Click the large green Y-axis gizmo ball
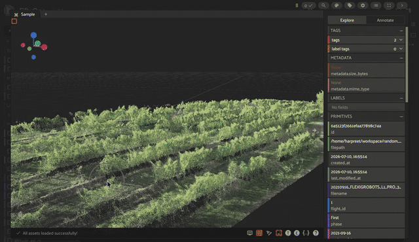Screen dimensions: 419x242 [x=38, y=43]
